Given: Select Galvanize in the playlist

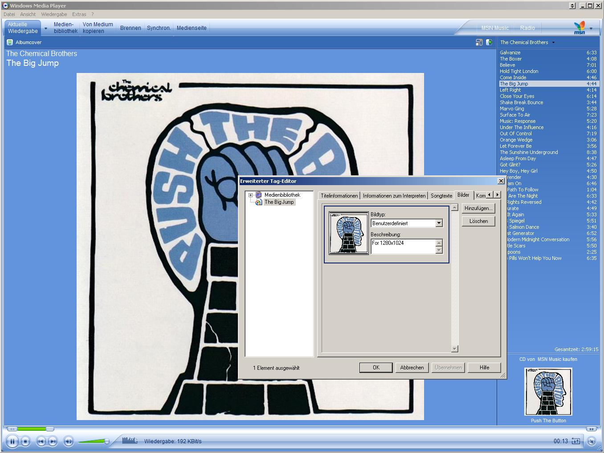Looking at the screenshot, I should point(548,53).
